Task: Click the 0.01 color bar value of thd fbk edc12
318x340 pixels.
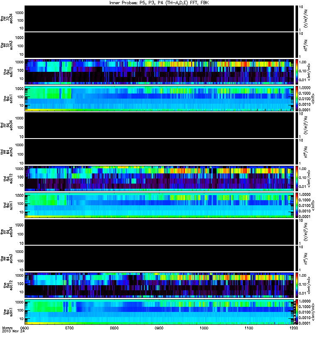Action: click(x=302, y=187)
